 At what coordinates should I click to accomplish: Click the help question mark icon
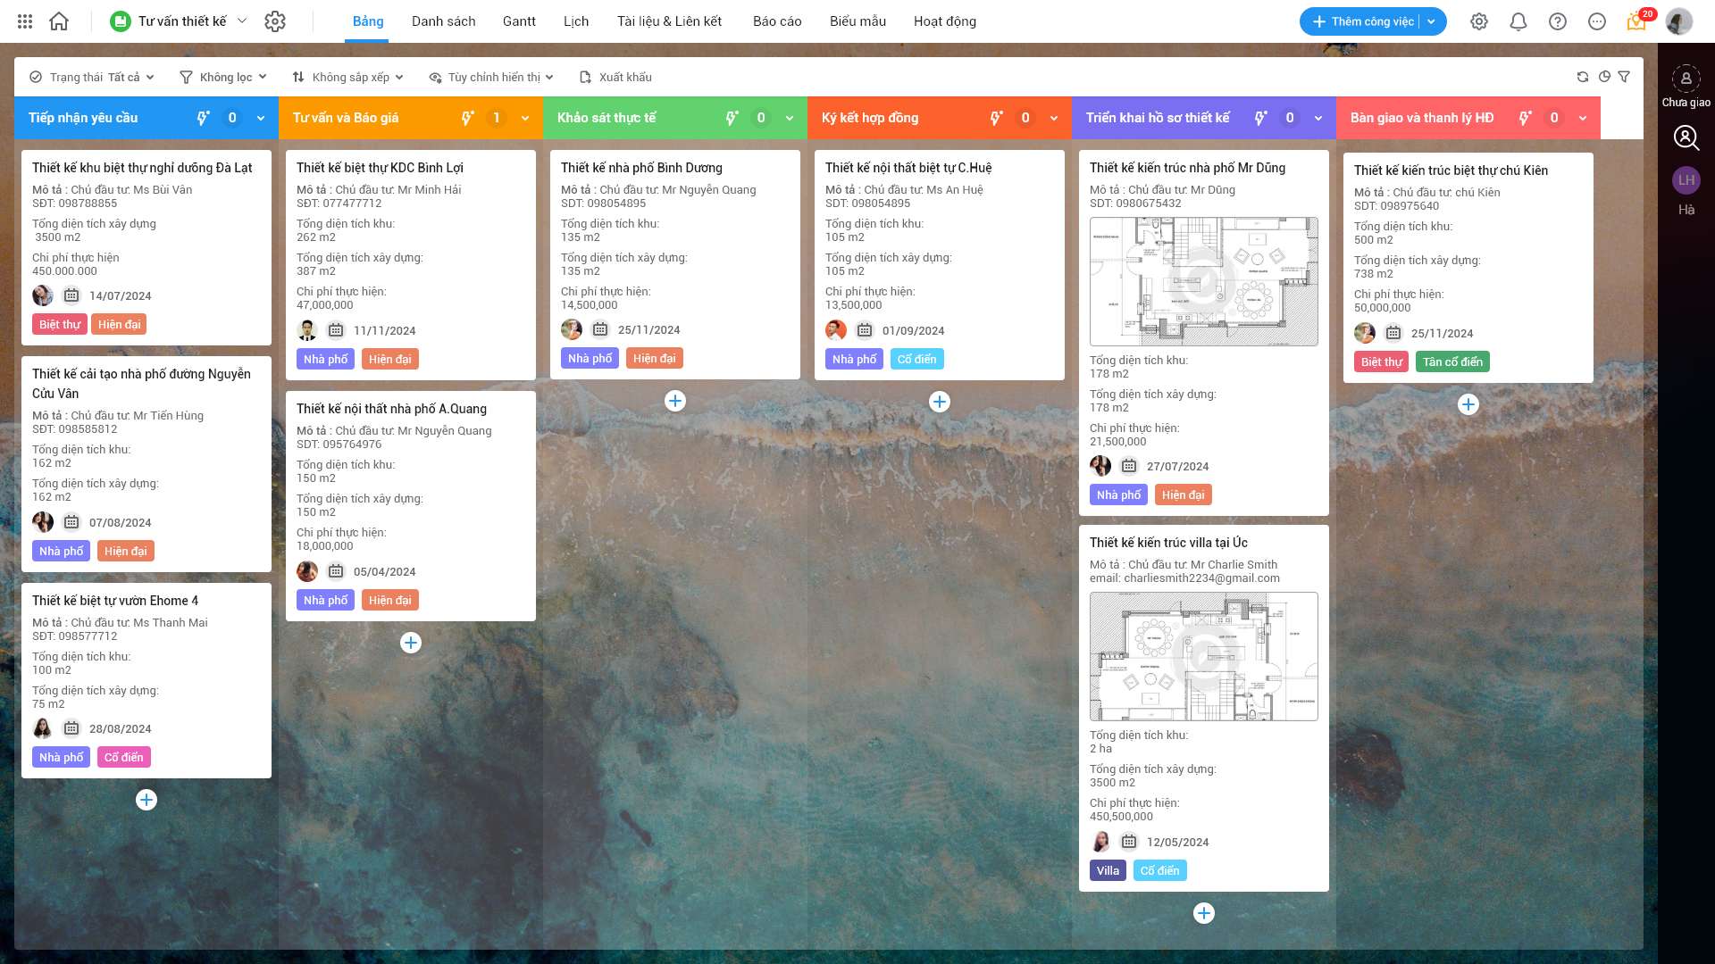1558,21
